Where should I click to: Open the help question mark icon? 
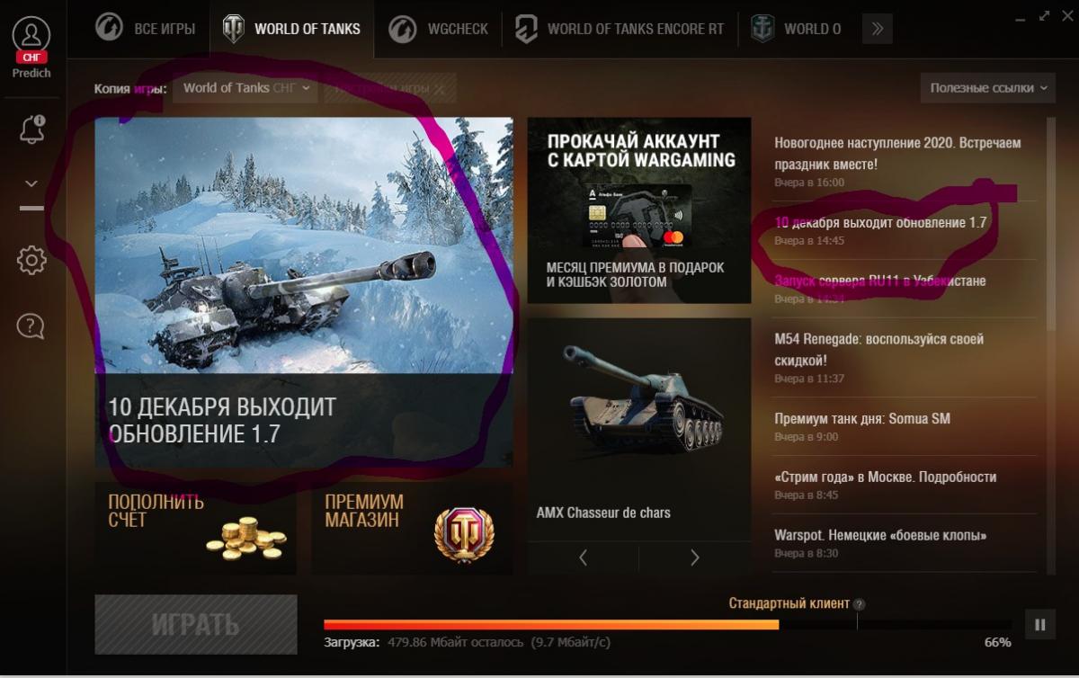pos(31,326)
